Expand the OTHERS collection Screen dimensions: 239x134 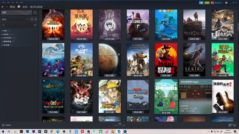coord(8,38)
